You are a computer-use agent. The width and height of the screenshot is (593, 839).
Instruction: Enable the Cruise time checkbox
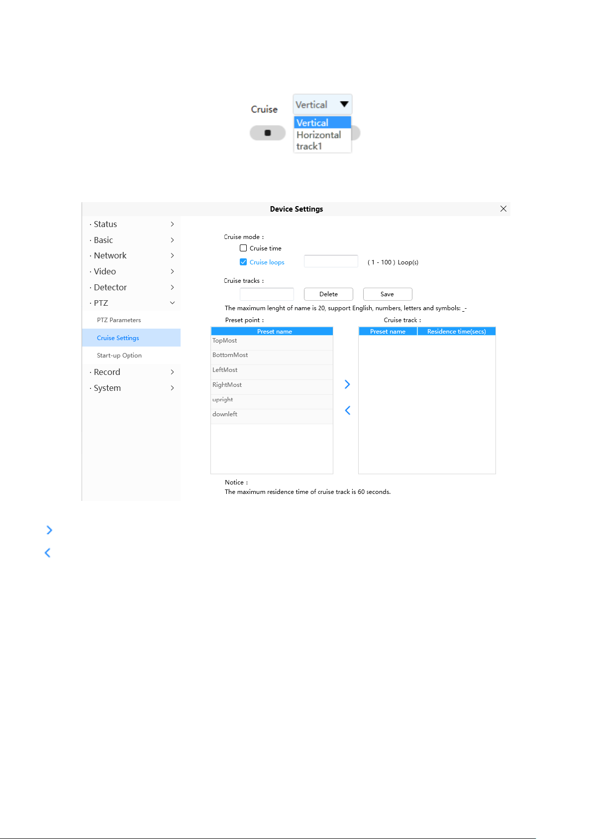pyautogui.click(x=243, y=248)
